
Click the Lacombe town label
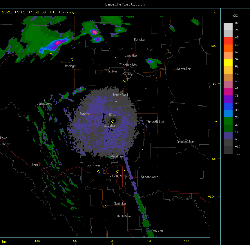pos(131,56)
